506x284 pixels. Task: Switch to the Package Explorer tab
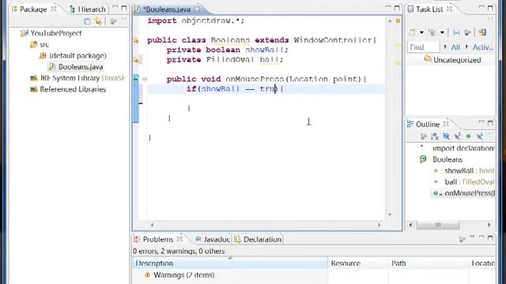click(x=33, y=9)
